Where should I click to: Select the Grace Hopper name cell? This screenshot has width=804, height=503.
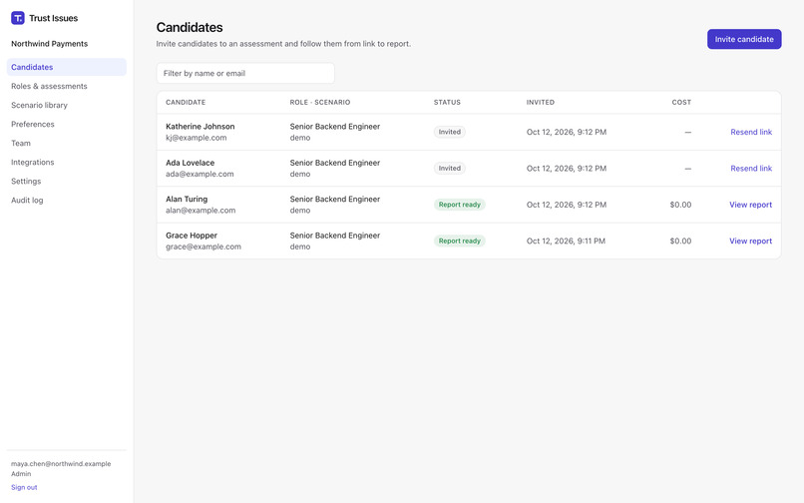192,236
